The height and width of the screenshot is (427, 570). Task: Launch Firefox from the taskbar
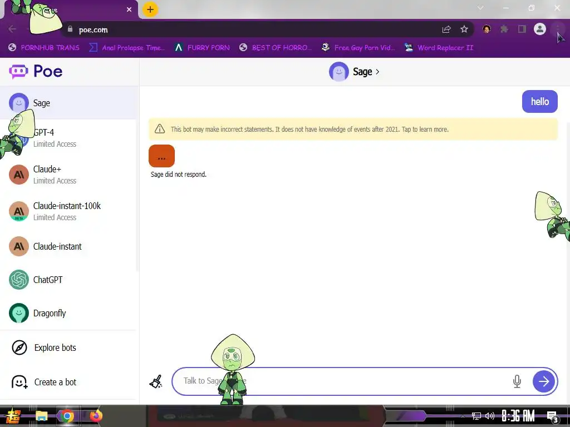(96, 416)
